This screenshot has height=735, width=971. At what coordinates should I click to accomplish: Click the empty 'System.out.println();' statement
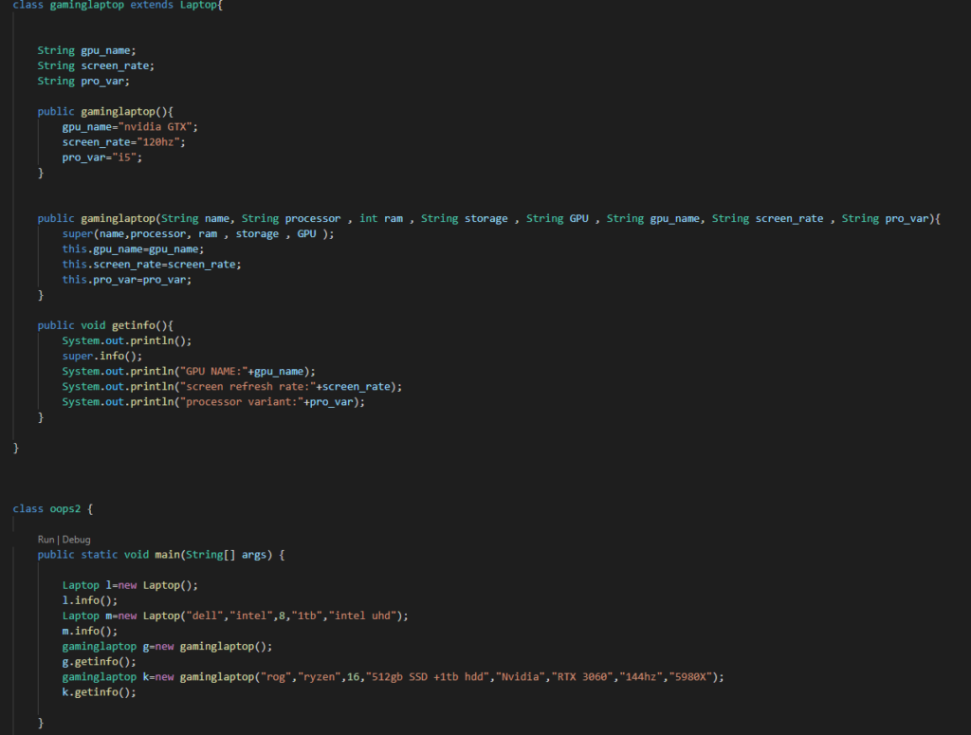[x=126, y=340]
